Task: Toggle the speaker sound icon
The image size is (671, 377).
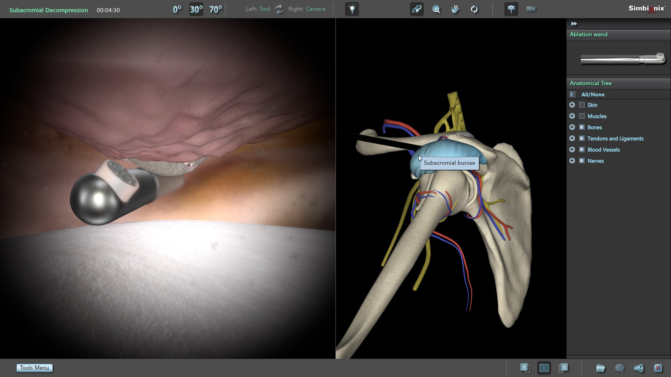Action: 638,368
